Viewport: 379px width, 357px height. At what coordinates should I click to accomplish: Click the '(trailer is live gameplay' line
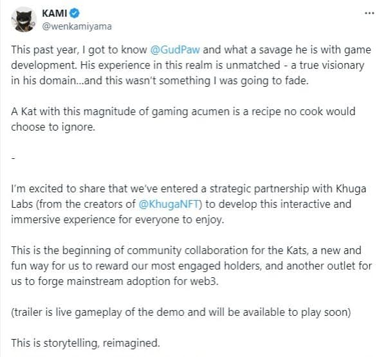click(181, 312)
